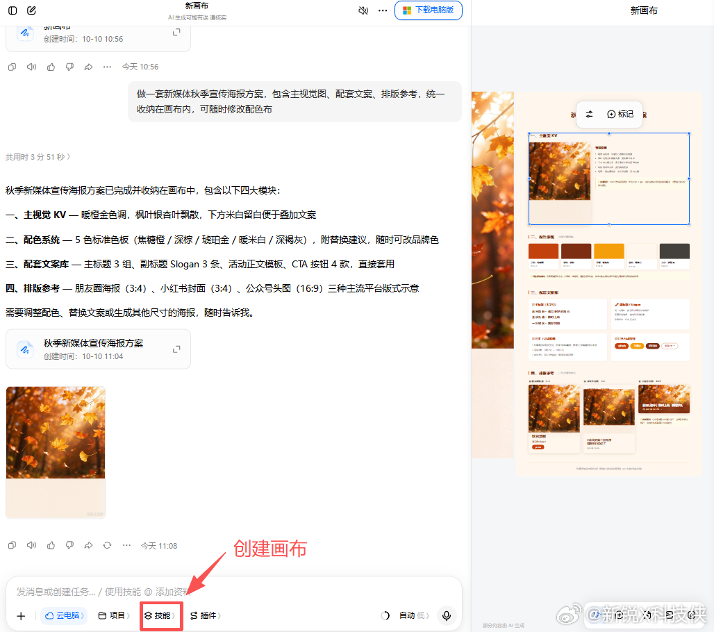Screen dimensions: 714x632
Task: Select the first layout poster thumbnail on canvas
Action: pos(554,408)
